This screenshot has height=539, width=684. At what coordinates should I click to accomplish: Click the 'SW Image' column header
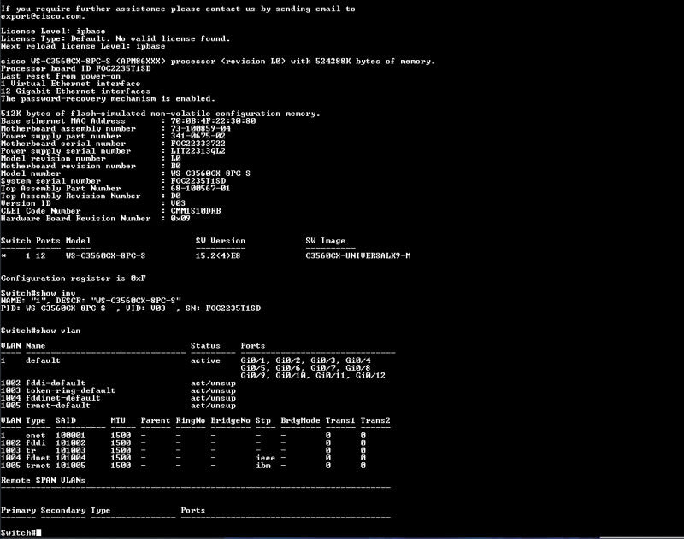click(x=326, y=241)
